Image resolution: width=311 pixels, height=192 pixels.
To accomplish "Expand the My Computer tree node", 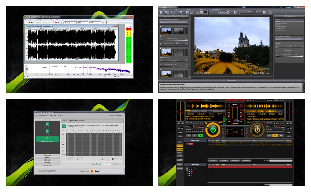I will pos(185,170).
